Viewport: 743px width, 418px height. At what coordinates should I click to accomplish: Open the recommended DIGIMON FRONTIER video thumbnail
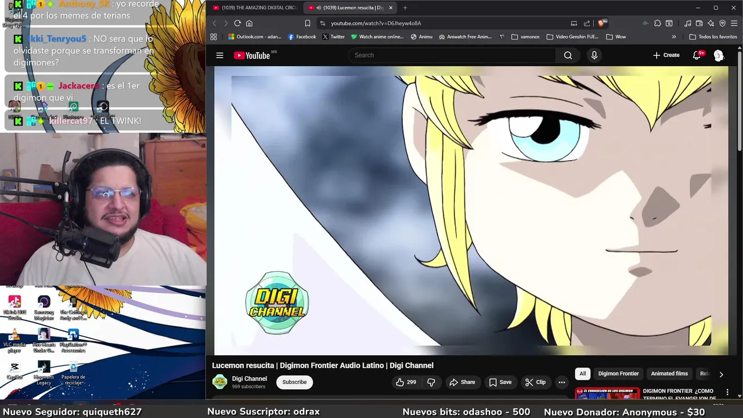coord(607,393)
